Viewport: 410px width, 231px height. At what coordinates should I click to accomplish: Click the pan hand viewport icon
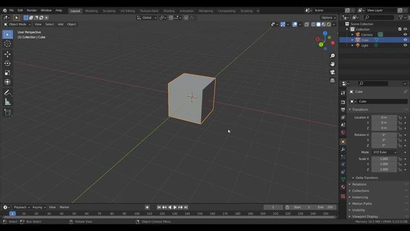[x=332, y=64]
